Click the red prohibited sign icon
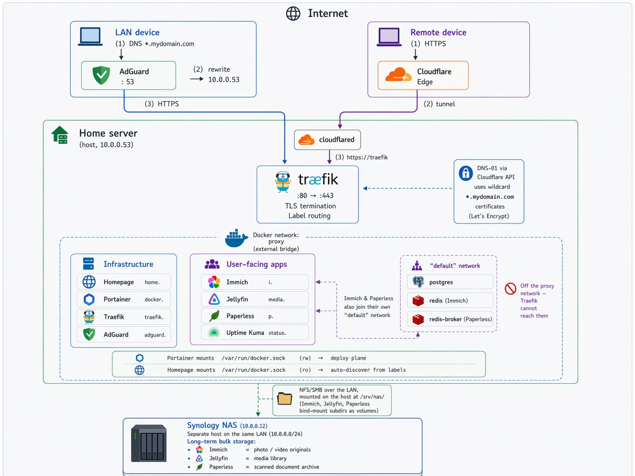The image size is (635, 476). pos(510,288)
